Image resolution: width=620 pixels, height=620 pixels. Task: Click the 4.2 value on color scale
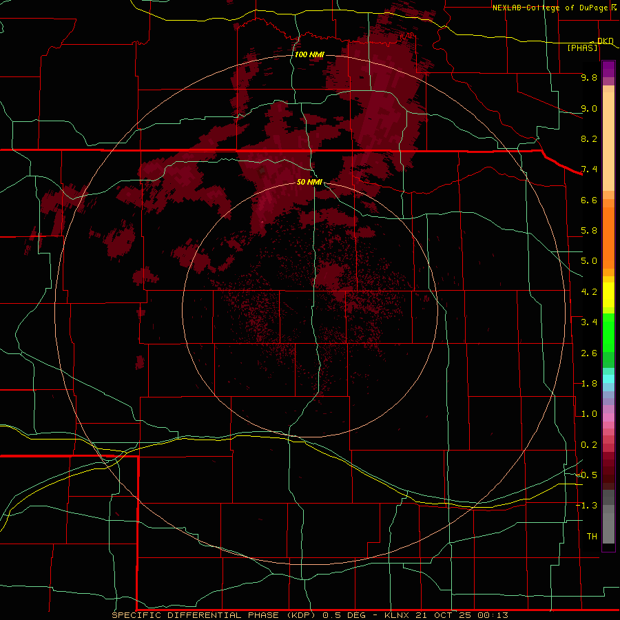pos(589,292)
